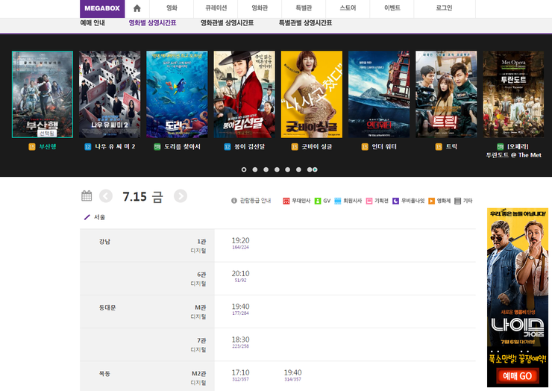Viewport: 552px width, 391px height.
Task: Open the 스토어 menu
Action: tap(348, 8)
